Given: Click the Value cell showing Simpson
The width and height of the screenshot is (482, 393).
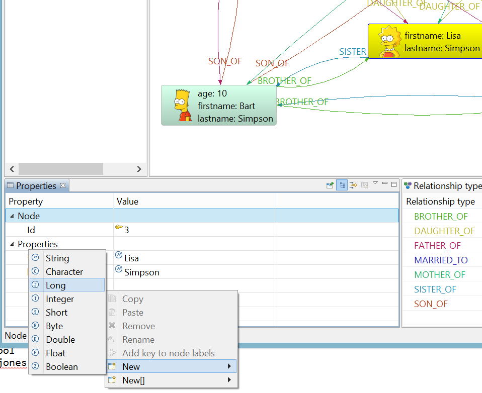Looking at the screenshot, I should tap(142, 272).
